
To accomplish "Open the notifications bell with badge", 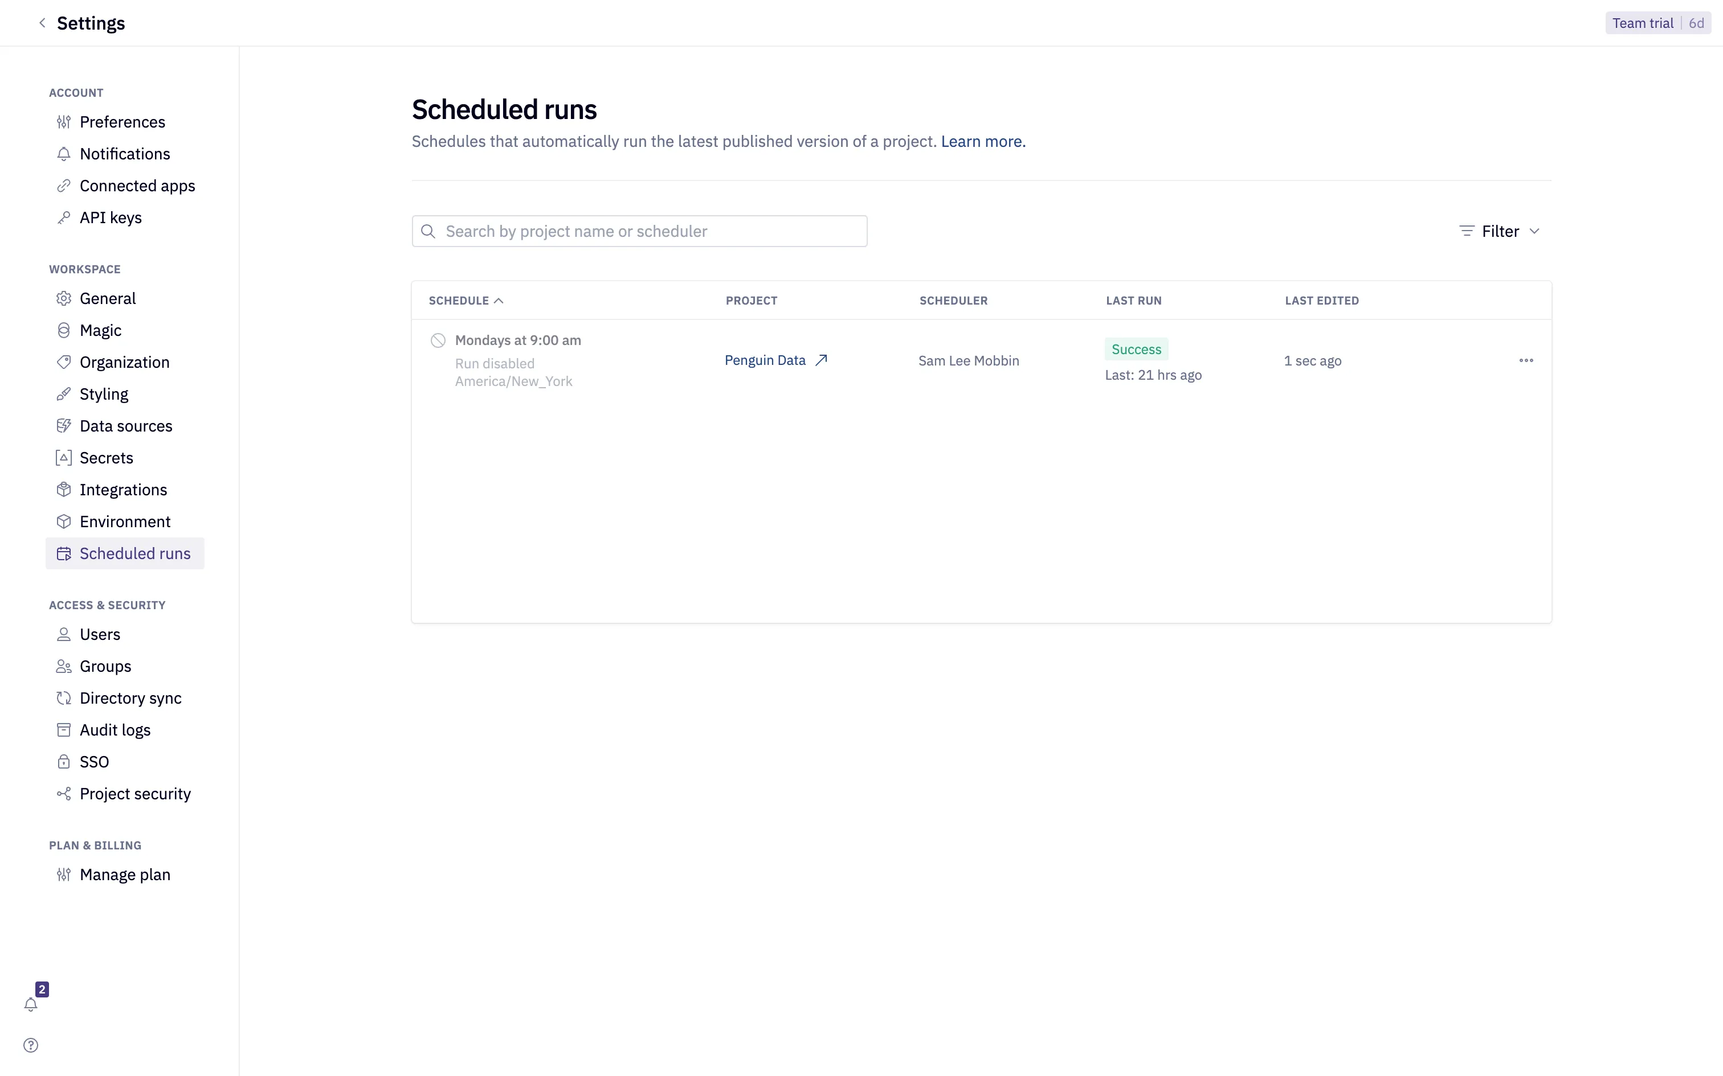I will [31, 1004].
